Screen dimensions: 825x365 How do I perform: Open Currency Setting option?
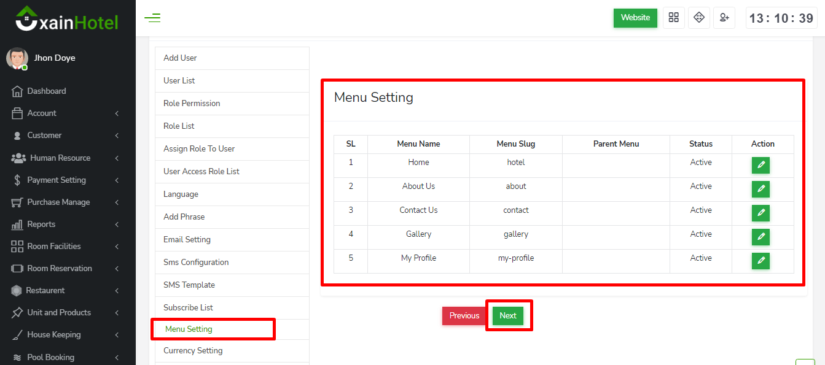tap(193, 351)
